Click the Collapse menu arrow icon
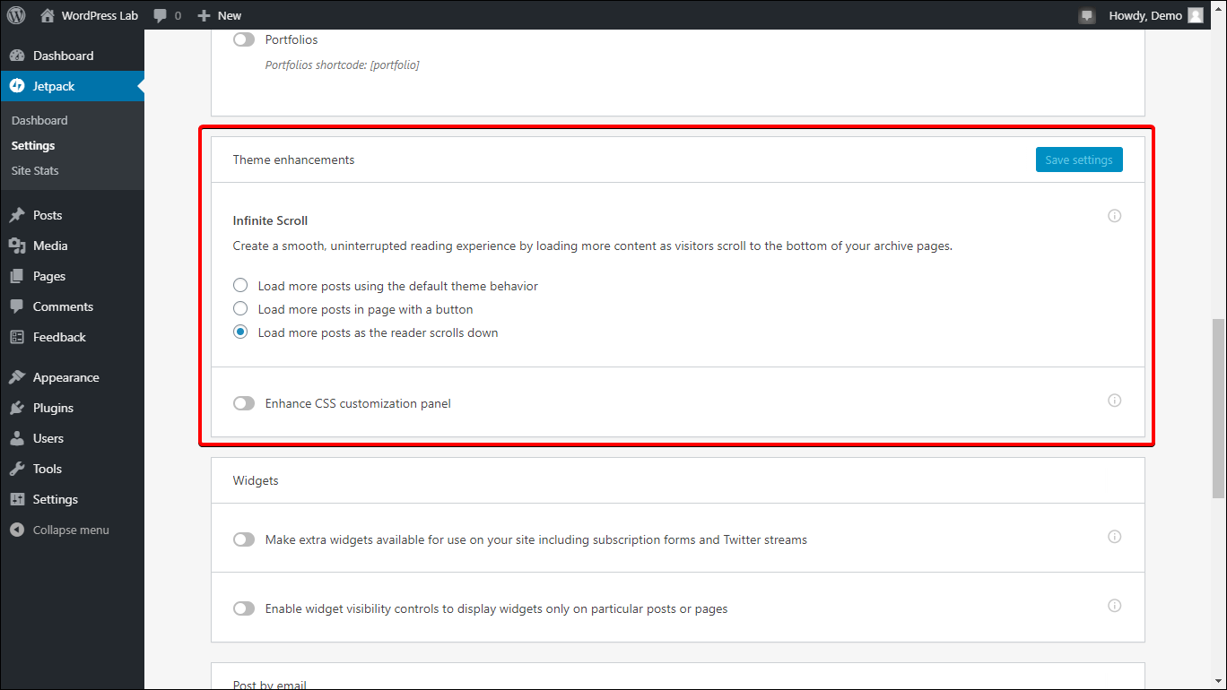1227x690 pixels. pyautogui.click(x=17, y=530)
